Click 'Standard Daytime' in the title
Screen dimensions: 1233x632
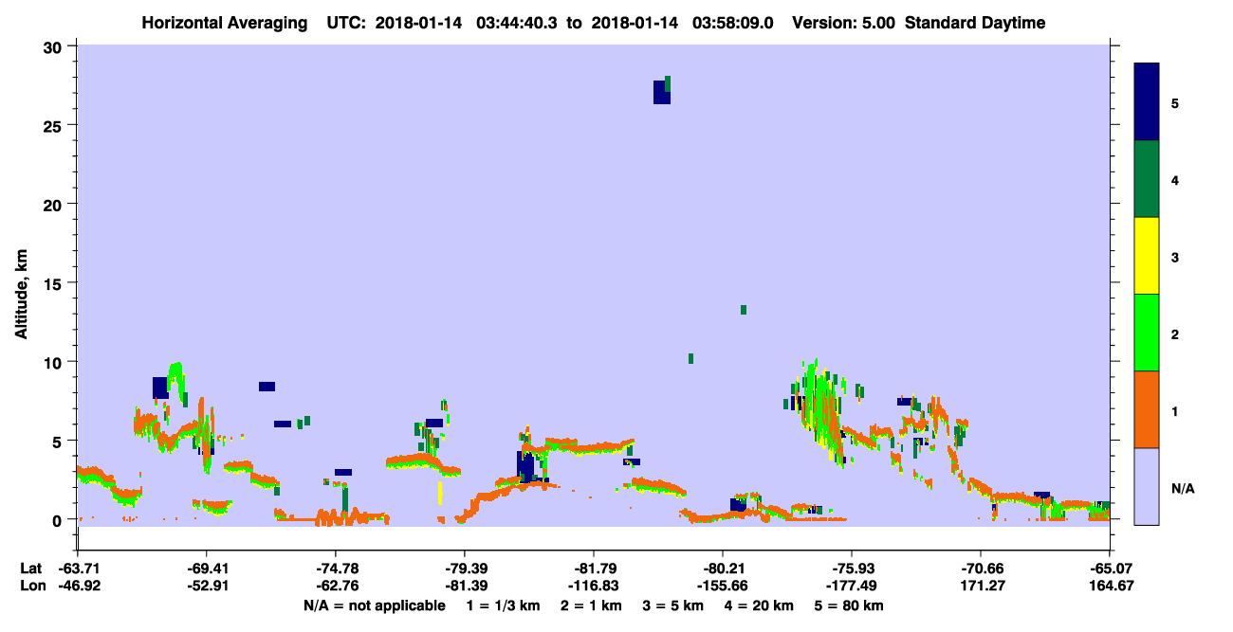point(975,23)
